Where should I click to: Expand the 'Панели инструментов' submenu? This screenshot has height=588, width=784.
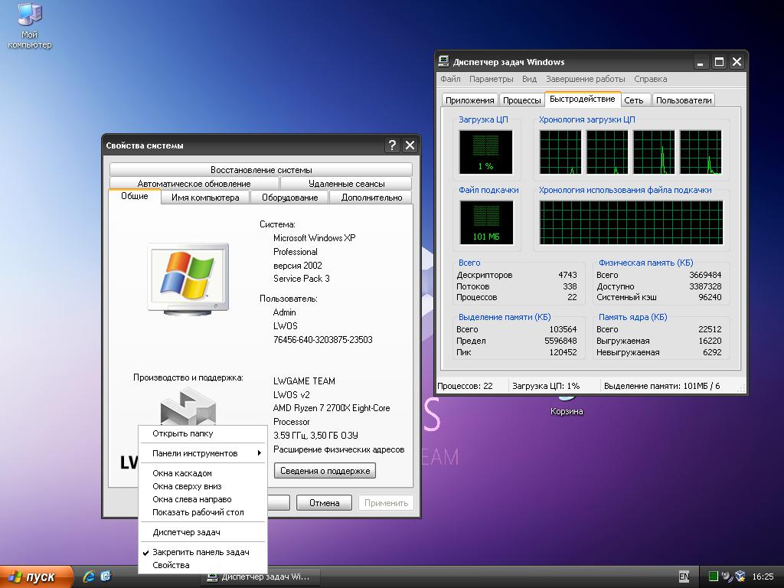tap(195, 453)
